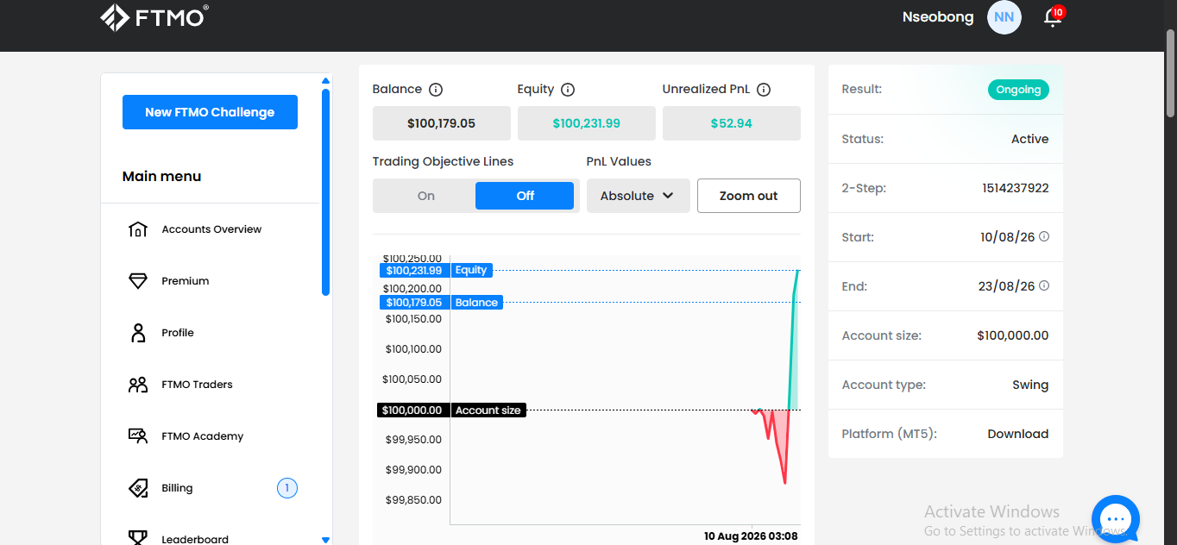The image size is (1177, 545).
Task: Open Accounts Overview menu item
Action: (211, 229)
